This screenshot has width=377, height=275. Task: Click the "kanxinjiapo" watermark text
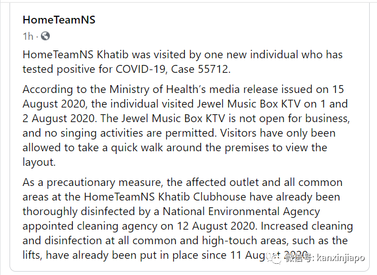click(341, 258)
